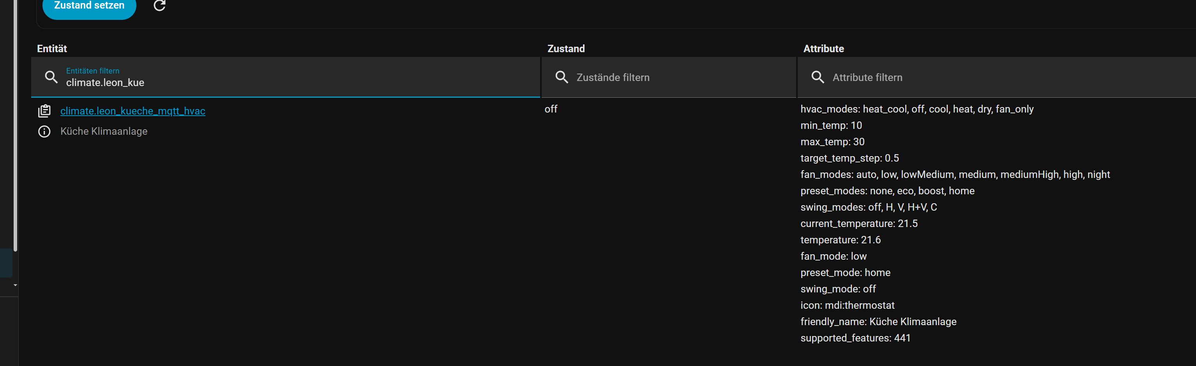
Task: Click the Entität column header
Action: point(52,49)
